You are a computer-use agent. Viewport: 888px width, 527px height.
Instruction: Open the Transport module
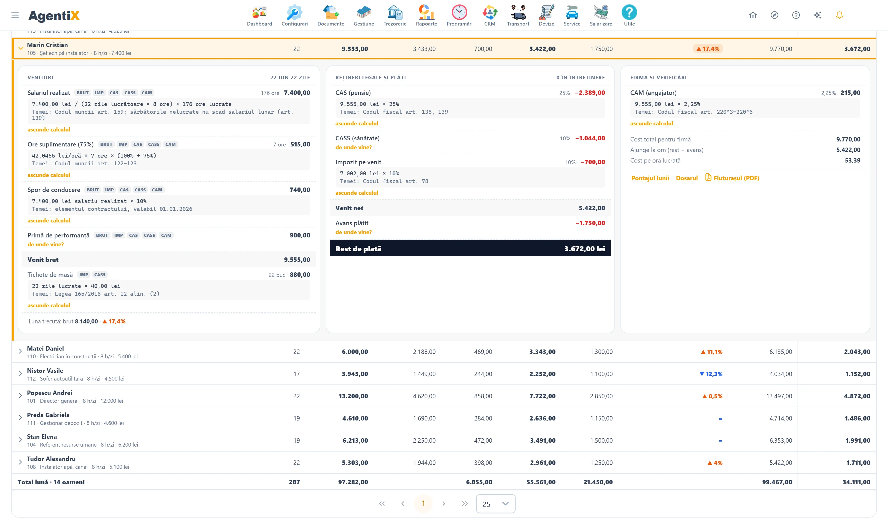click(518, 15)
